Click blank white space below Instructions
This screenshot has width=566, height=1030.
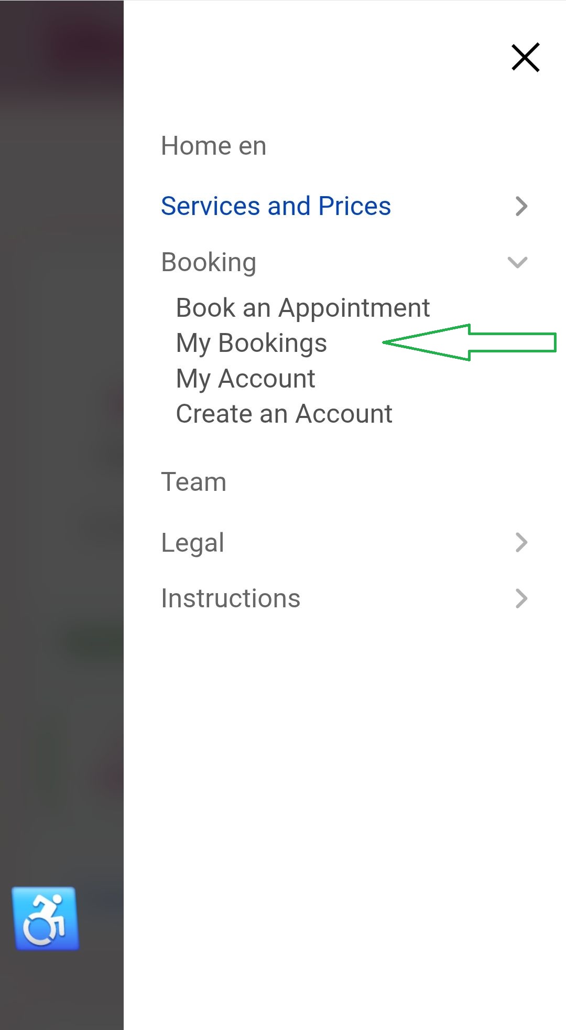341,787
